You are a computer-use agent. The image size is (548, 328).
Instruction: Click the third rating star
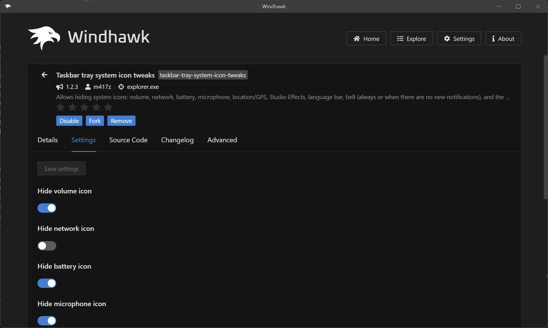84,107
